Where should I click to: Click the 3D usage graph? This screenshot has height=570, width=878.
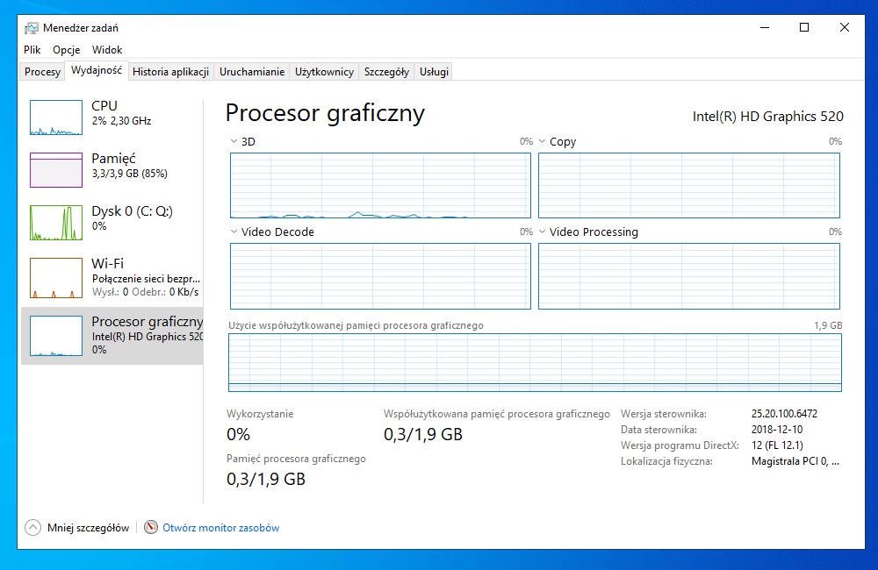pos(380,185)
